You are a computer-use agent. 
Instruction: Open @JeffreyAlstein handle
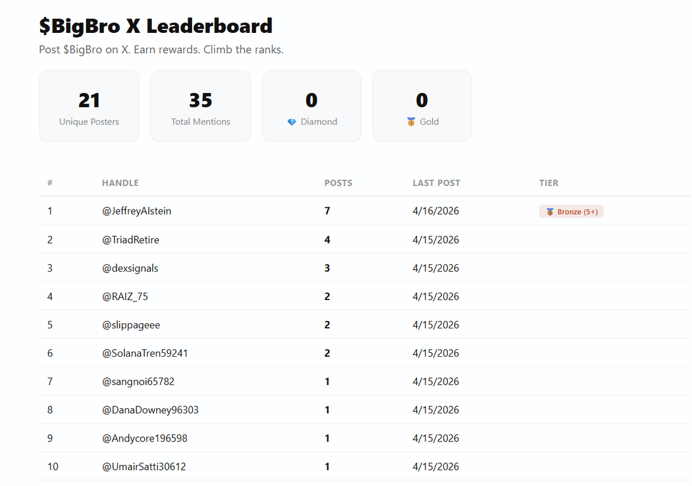coord(137,211)
